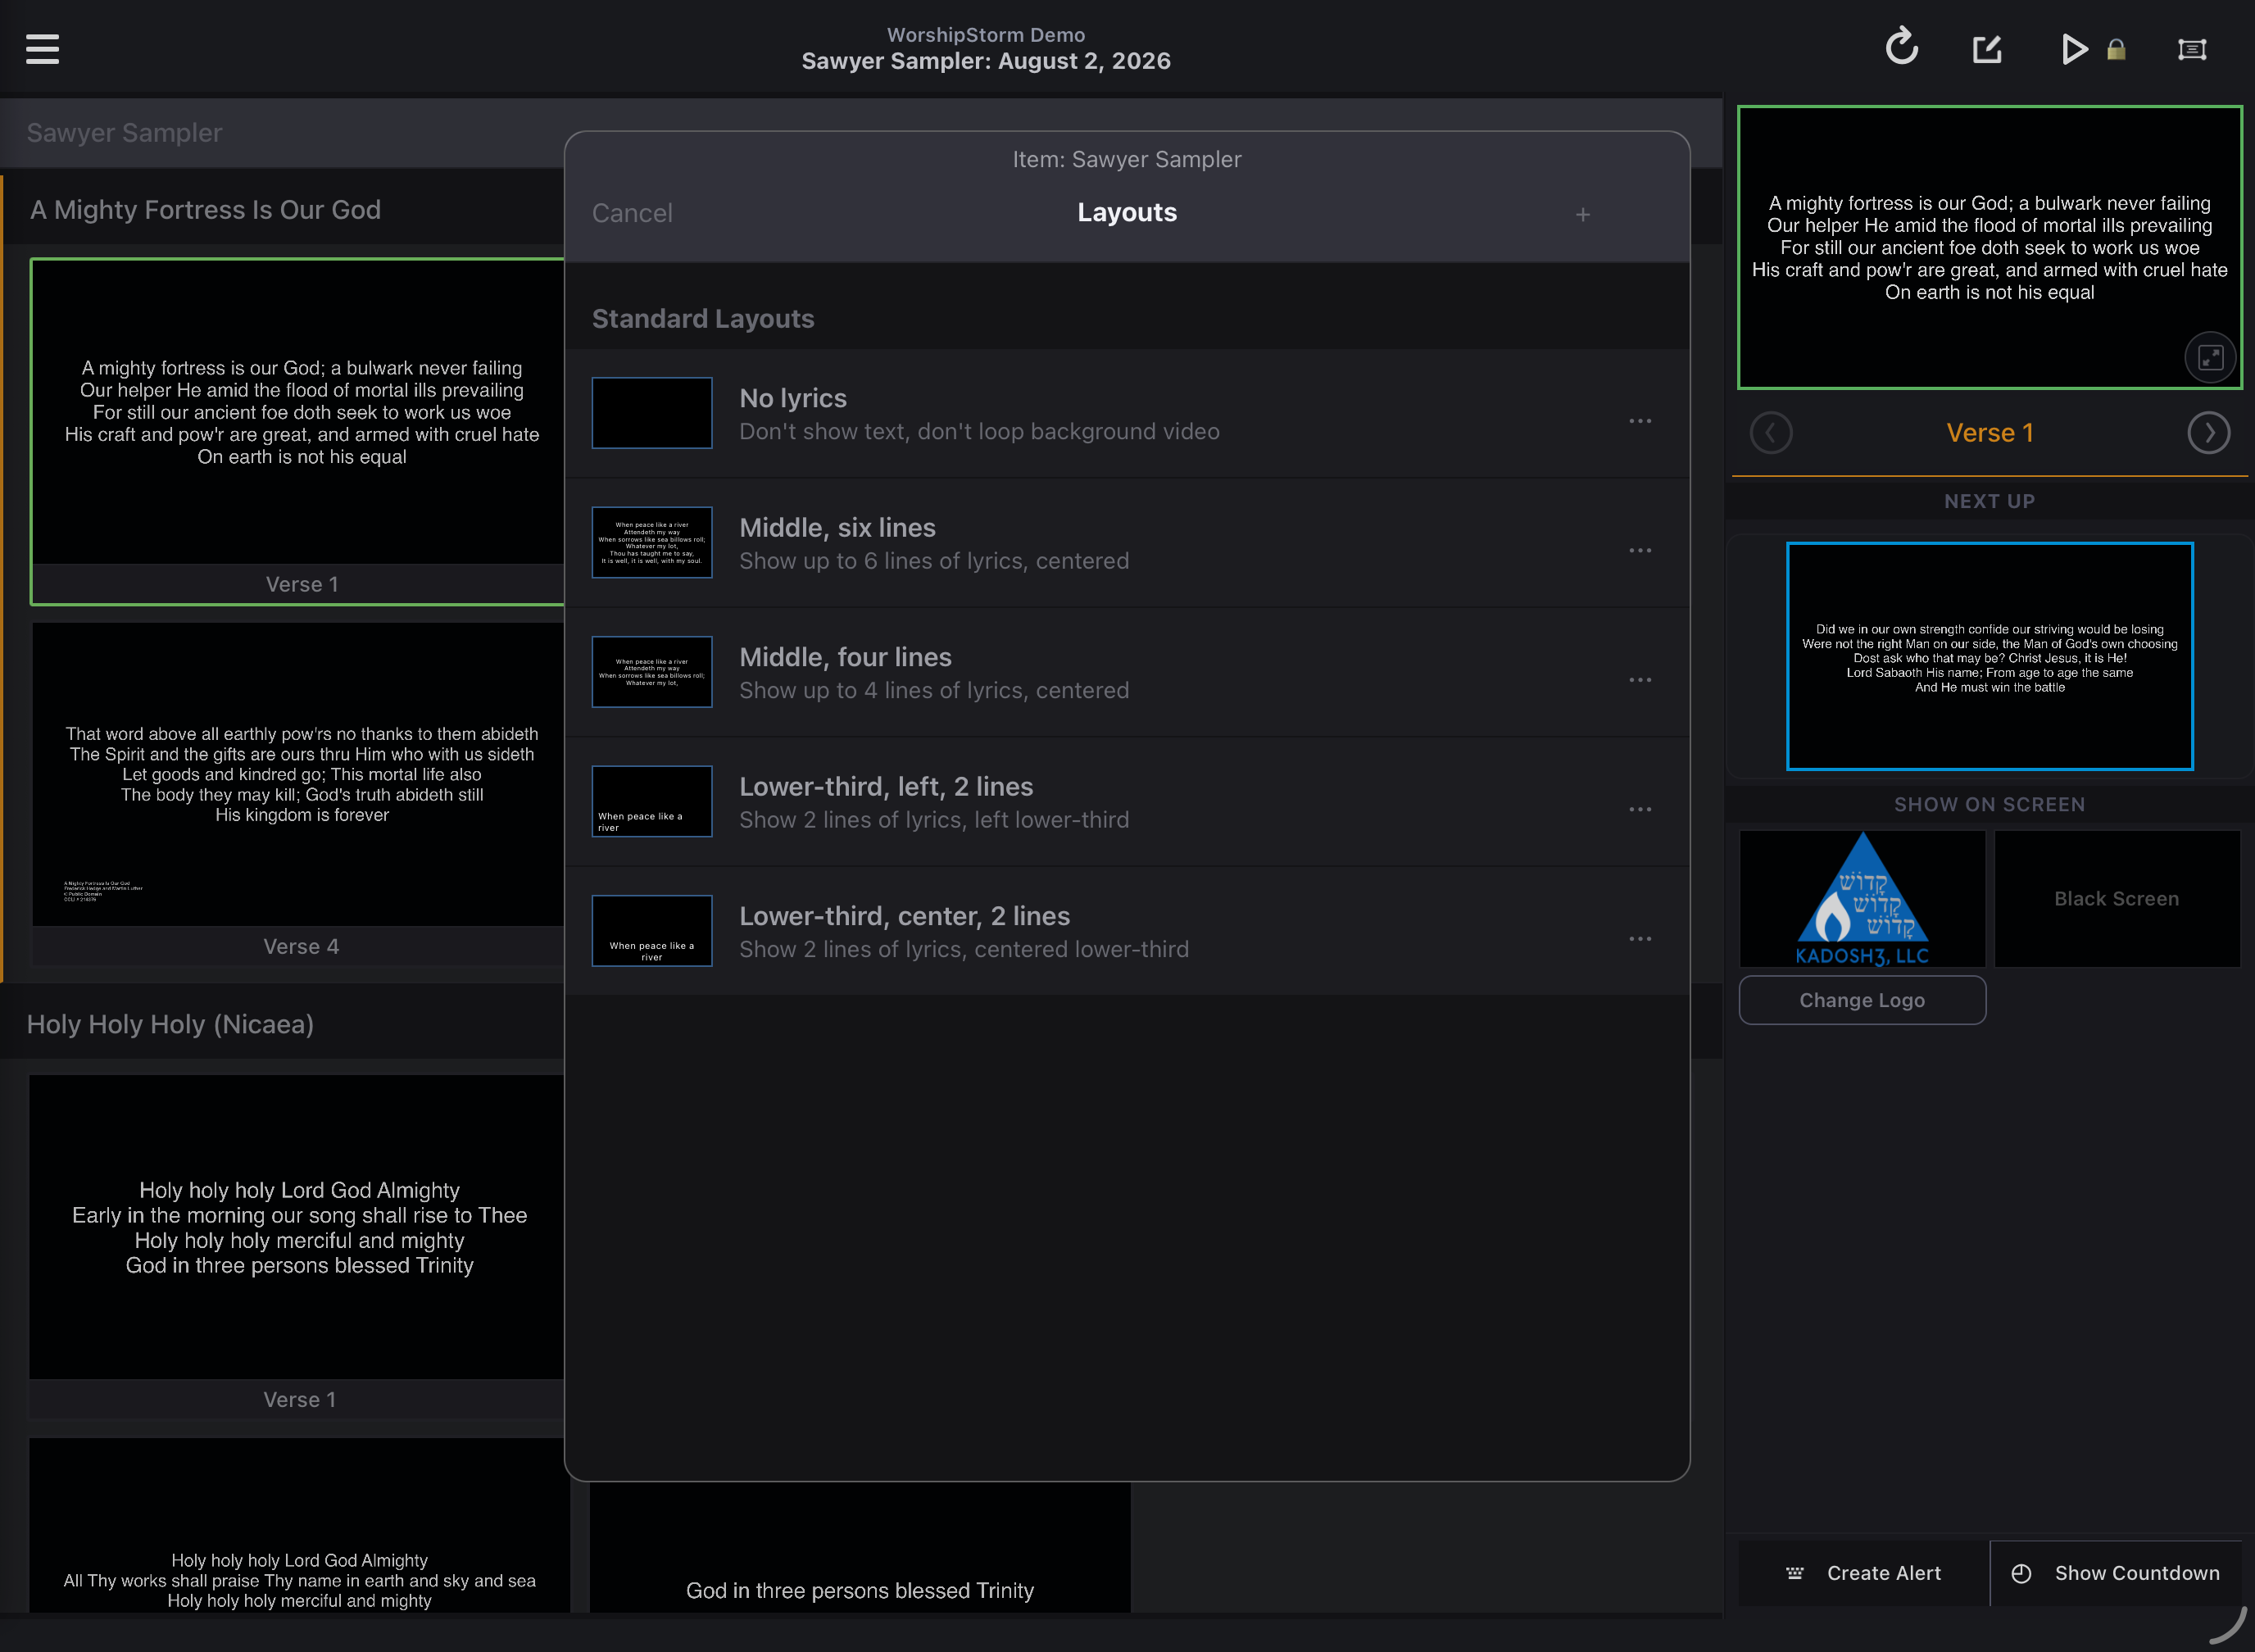Click the Show Countdown button
The width and height of the screenshot is (2255, 1652).
[x=2116, y=1573]
